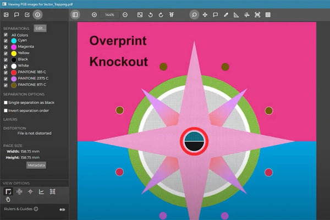Image resolution: width=330 pixels, height=220 pixels.
Task: Click the ink droplet view option icon
Action: [8, 199]
